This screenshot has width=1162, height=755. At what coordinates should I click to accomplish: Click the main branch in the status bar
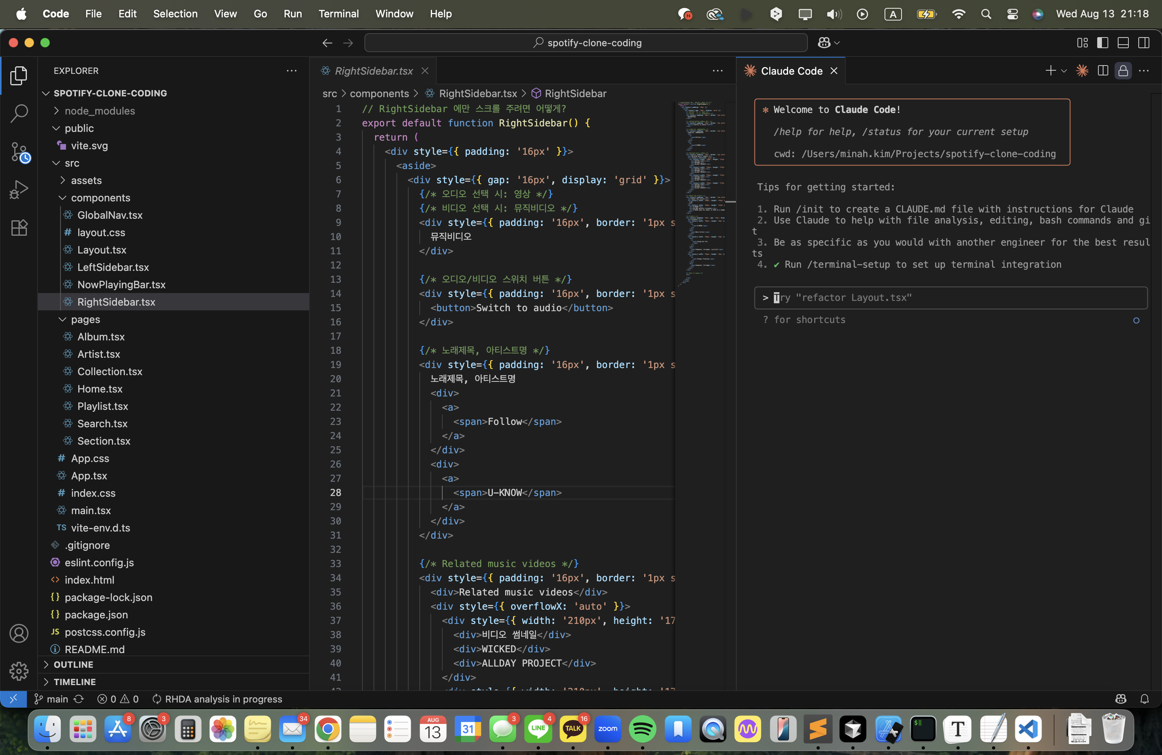(57, 699)
